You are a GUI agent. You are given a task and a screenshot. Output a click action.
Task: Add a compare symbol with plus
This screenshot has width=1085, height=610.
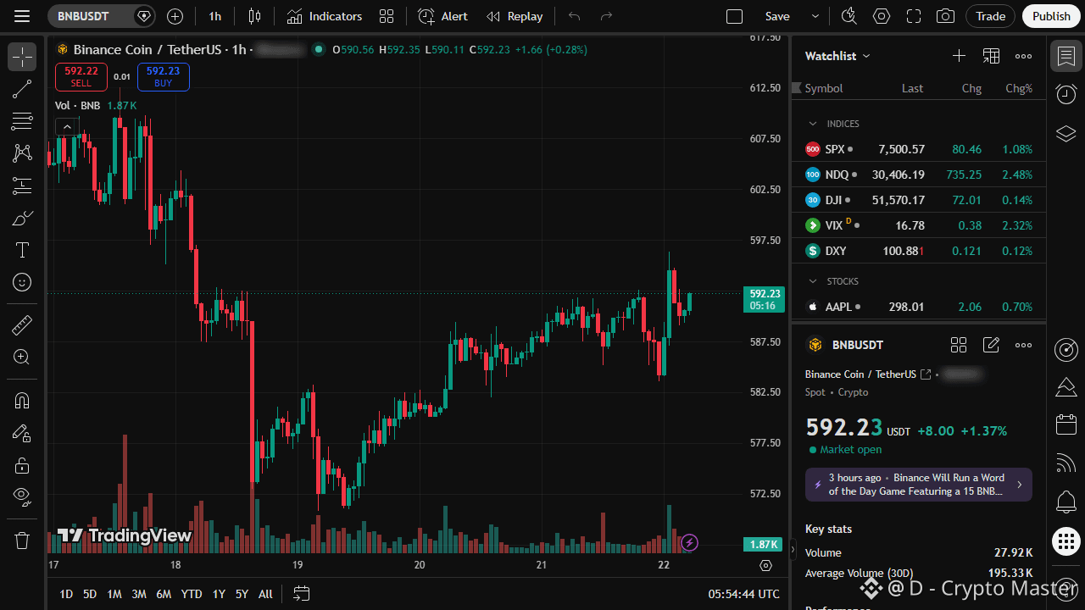[x=175, y=16]
